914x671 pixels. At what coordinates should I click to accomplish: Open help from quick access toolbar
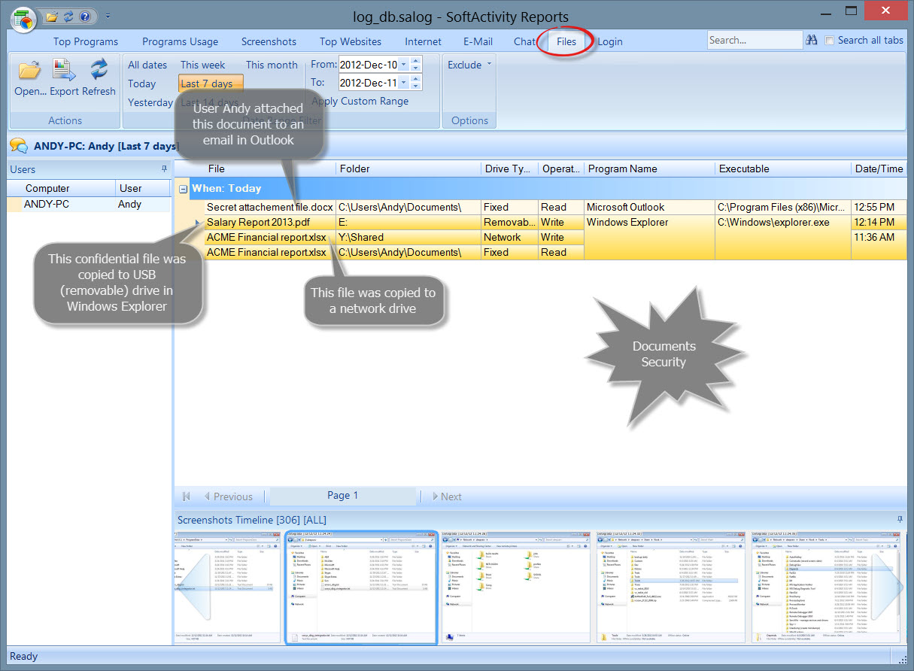[85, 16]
